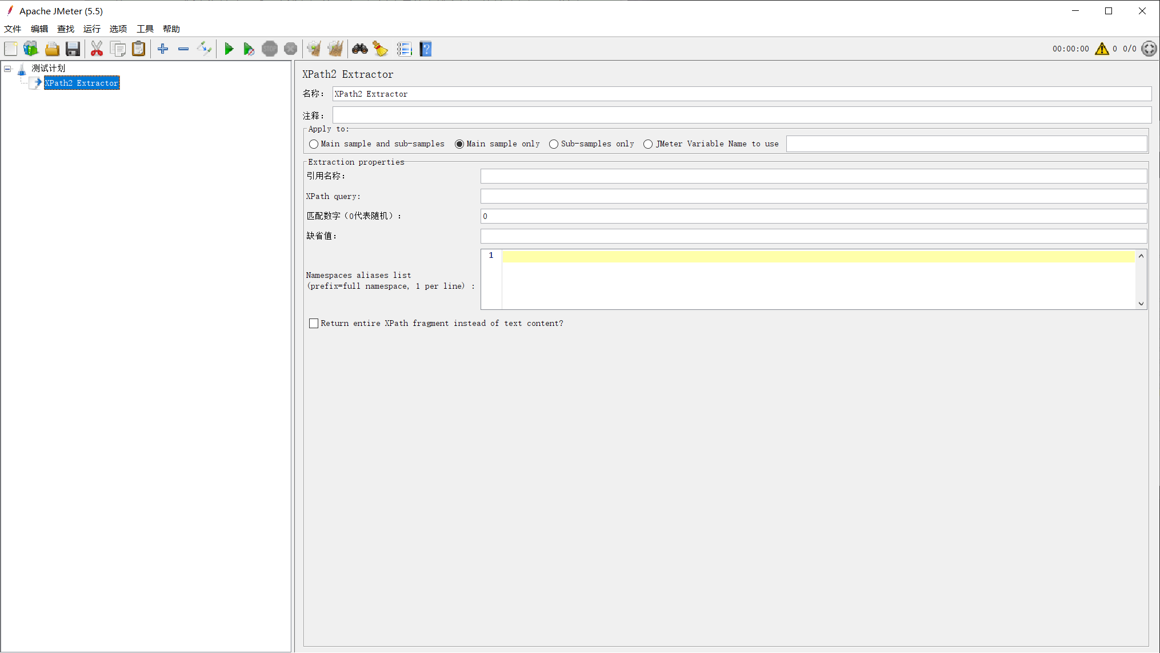Click the warning triangle in the status bar

[x=1102, y=49]
